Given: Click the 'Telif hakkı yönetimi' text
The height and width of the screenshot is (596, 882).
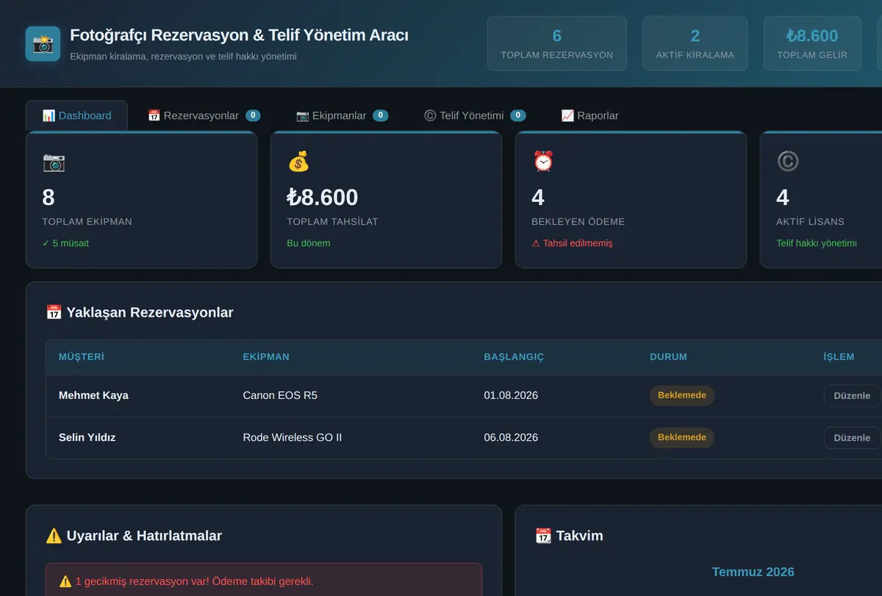Looking at the screenshot, I should (x=817, y=243).
